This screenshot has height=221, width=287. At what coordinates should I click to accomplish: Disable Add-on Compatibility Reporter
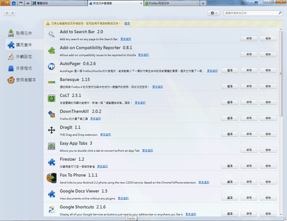249,55
